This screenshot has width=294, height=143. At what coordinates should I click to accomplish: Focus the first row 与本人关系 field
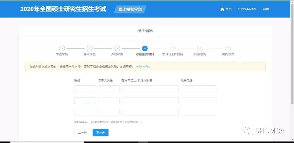coord(109,89)
